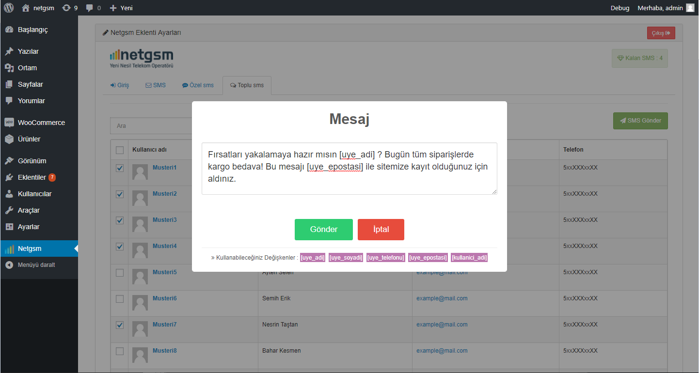Click the Ara search field
Screen dimensions: 699x373
[151, 125]
